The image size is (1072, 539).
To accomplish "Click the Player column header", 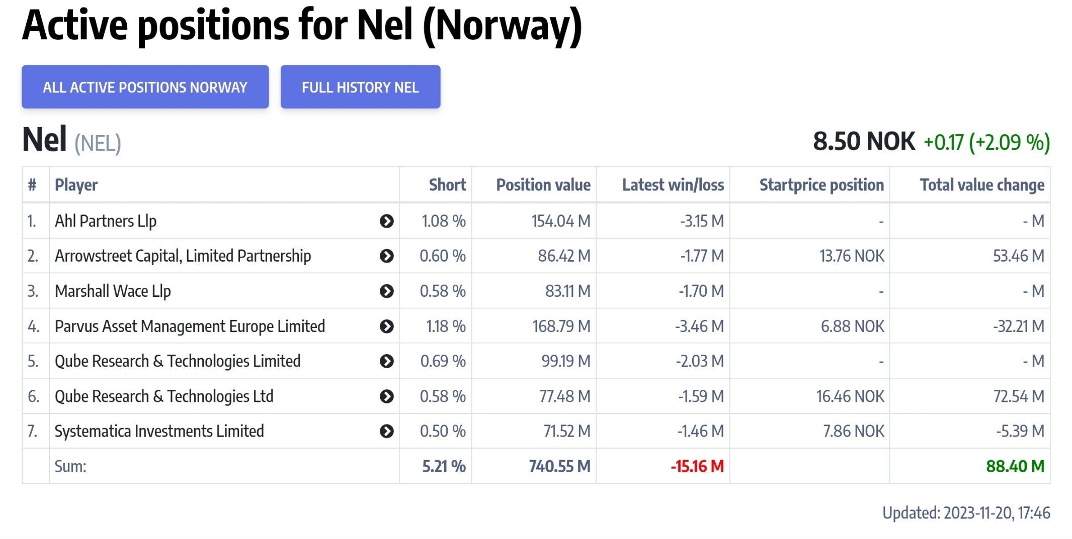I will tap(75, 185).
